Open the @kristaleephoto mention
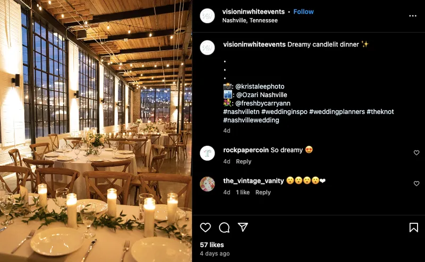Viewport: 425px width, 262px height. (x=260, y=86)
